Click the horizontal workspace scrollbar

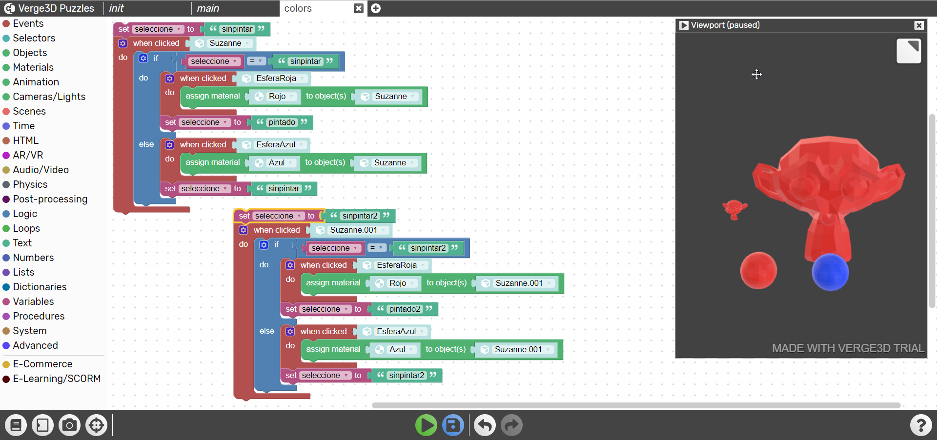pyautogui.click(x=636, y=405)
